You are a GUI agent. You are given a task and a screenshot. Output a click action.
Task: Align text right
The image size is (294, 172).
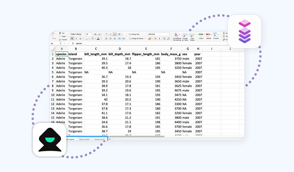(115, 39)
